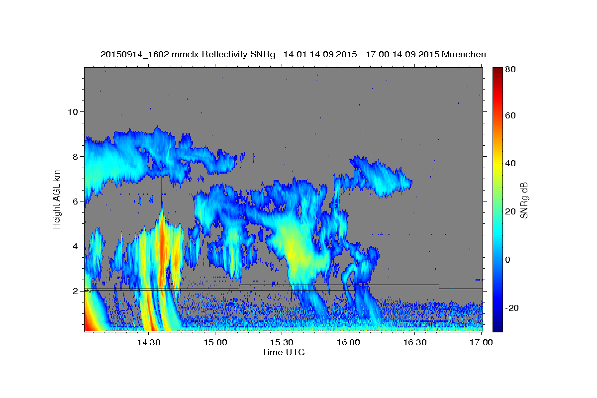This screenshot has width=597, height=398.
Task: Click the colorbar value 40
Action: (510, 163)
